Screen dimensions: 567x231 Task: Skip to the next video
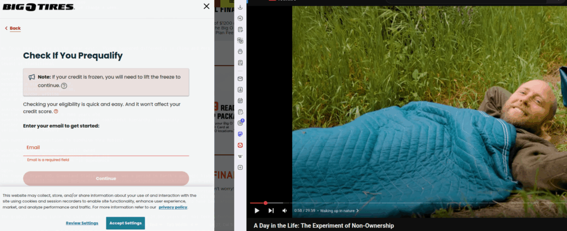[271, 211]
